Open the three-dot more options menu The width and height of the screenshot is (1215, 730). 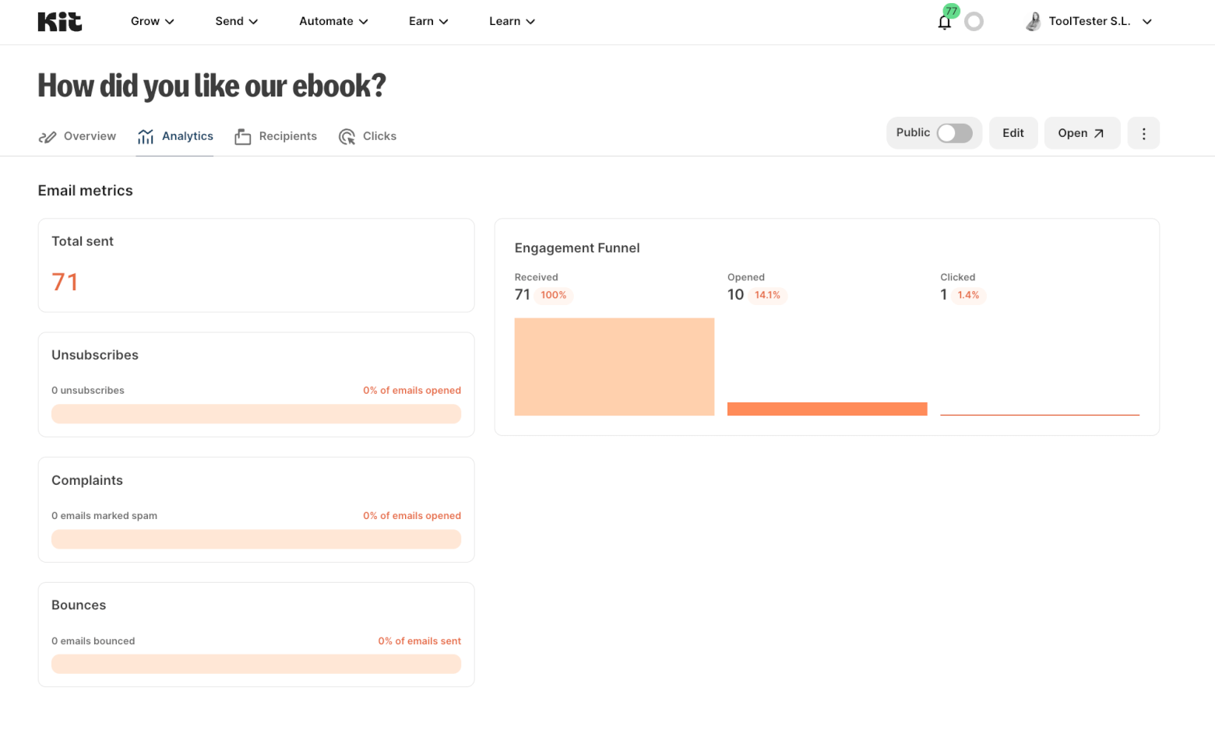click(x=1143, y=133)
